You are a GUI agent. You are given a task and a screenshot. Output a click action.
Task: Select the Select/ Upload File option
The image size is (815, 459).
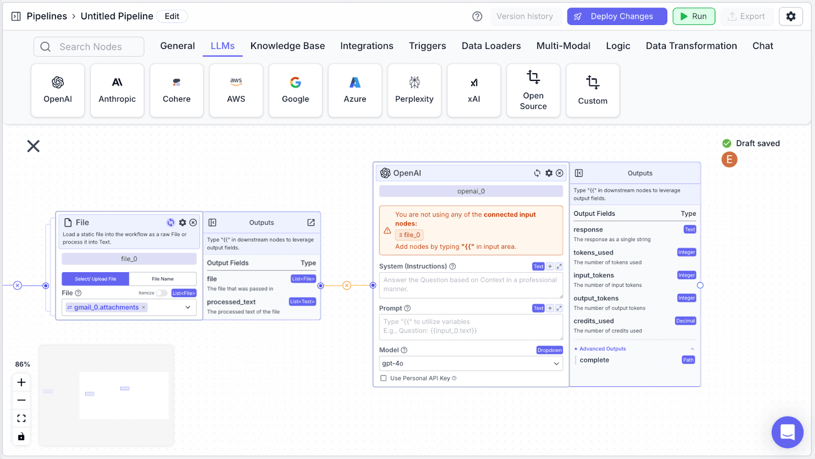pos(95,279)
